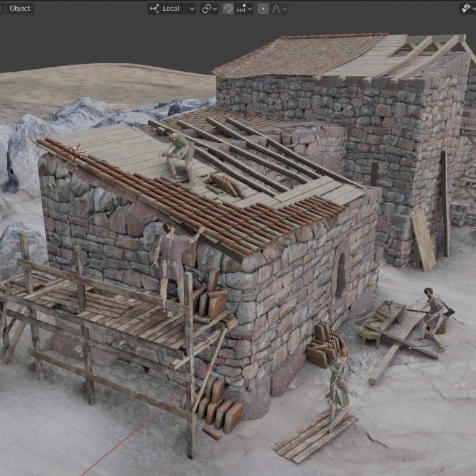The height and width of the screenshot is (476, 476).
Task: Click the eye visibility icon in header
Action: pyautogui.click(x=466, y=9)
